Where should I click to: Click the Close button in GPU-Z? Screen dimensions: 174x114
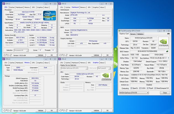coord(165,93)
